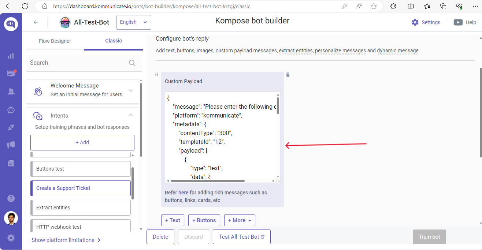Click the Train bot button
Viewport: 482px width, 250px height.
[429, 237]
